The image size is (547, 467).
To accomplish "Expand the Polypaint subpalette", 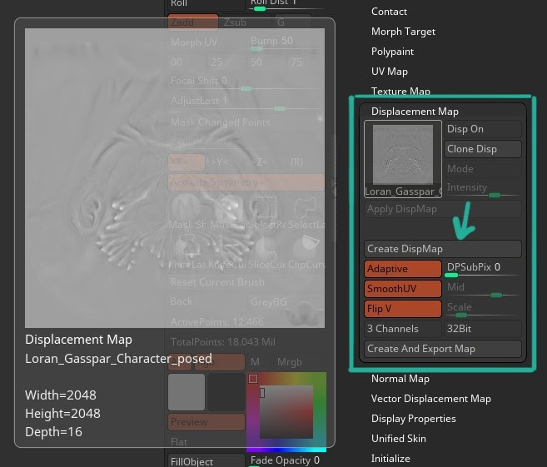I will click(392, 52).
